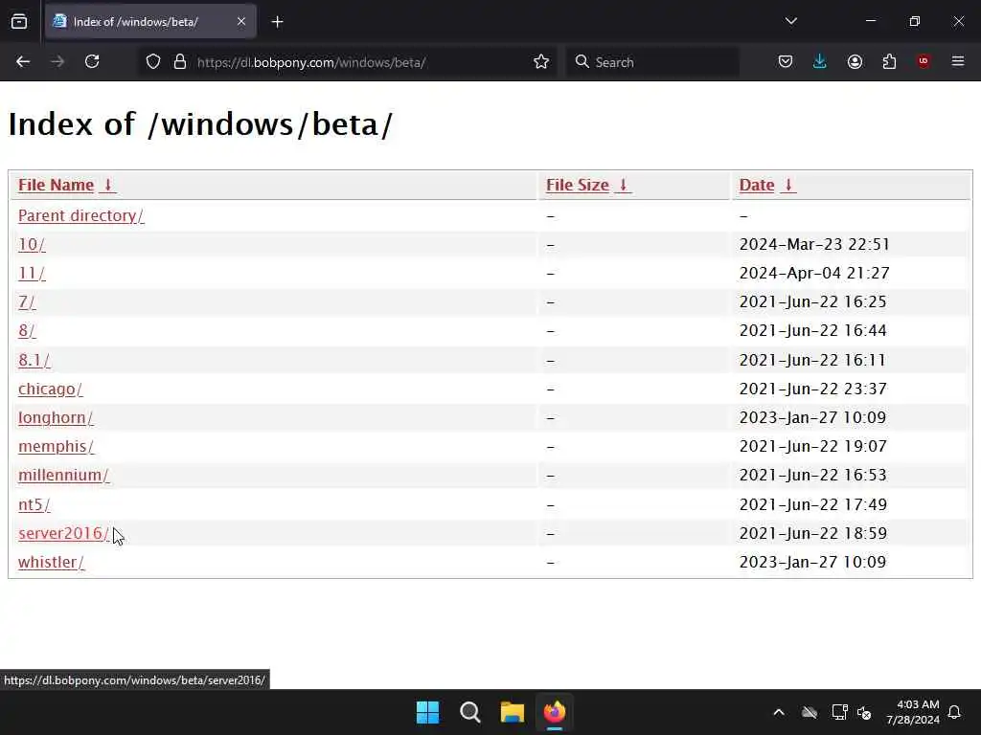Open the network status tray icon
This screenshot has height=735, width=981.
click(839, 712)
